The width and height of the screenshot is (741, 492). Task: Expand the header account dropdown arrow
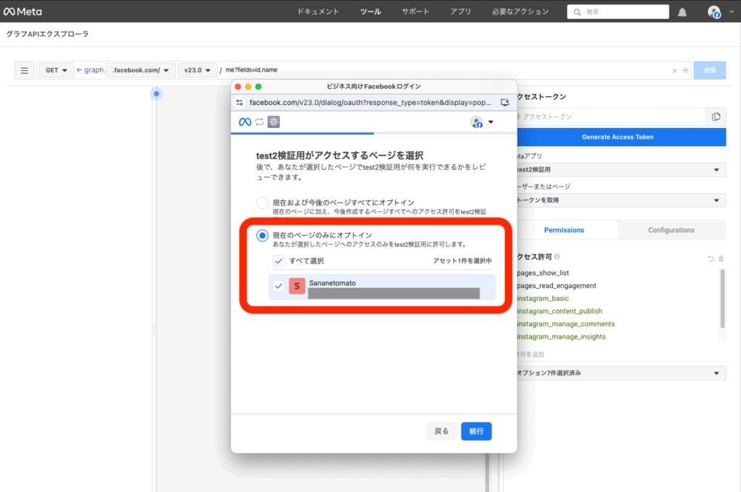click(732, 12)
